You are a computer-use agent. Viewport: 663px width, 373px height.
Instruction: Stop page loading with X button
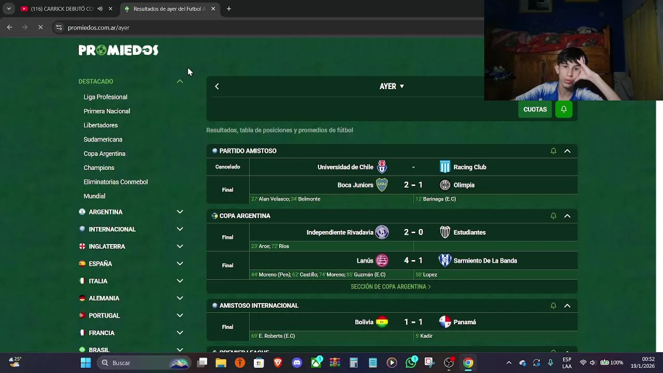[x=40, y=27]
